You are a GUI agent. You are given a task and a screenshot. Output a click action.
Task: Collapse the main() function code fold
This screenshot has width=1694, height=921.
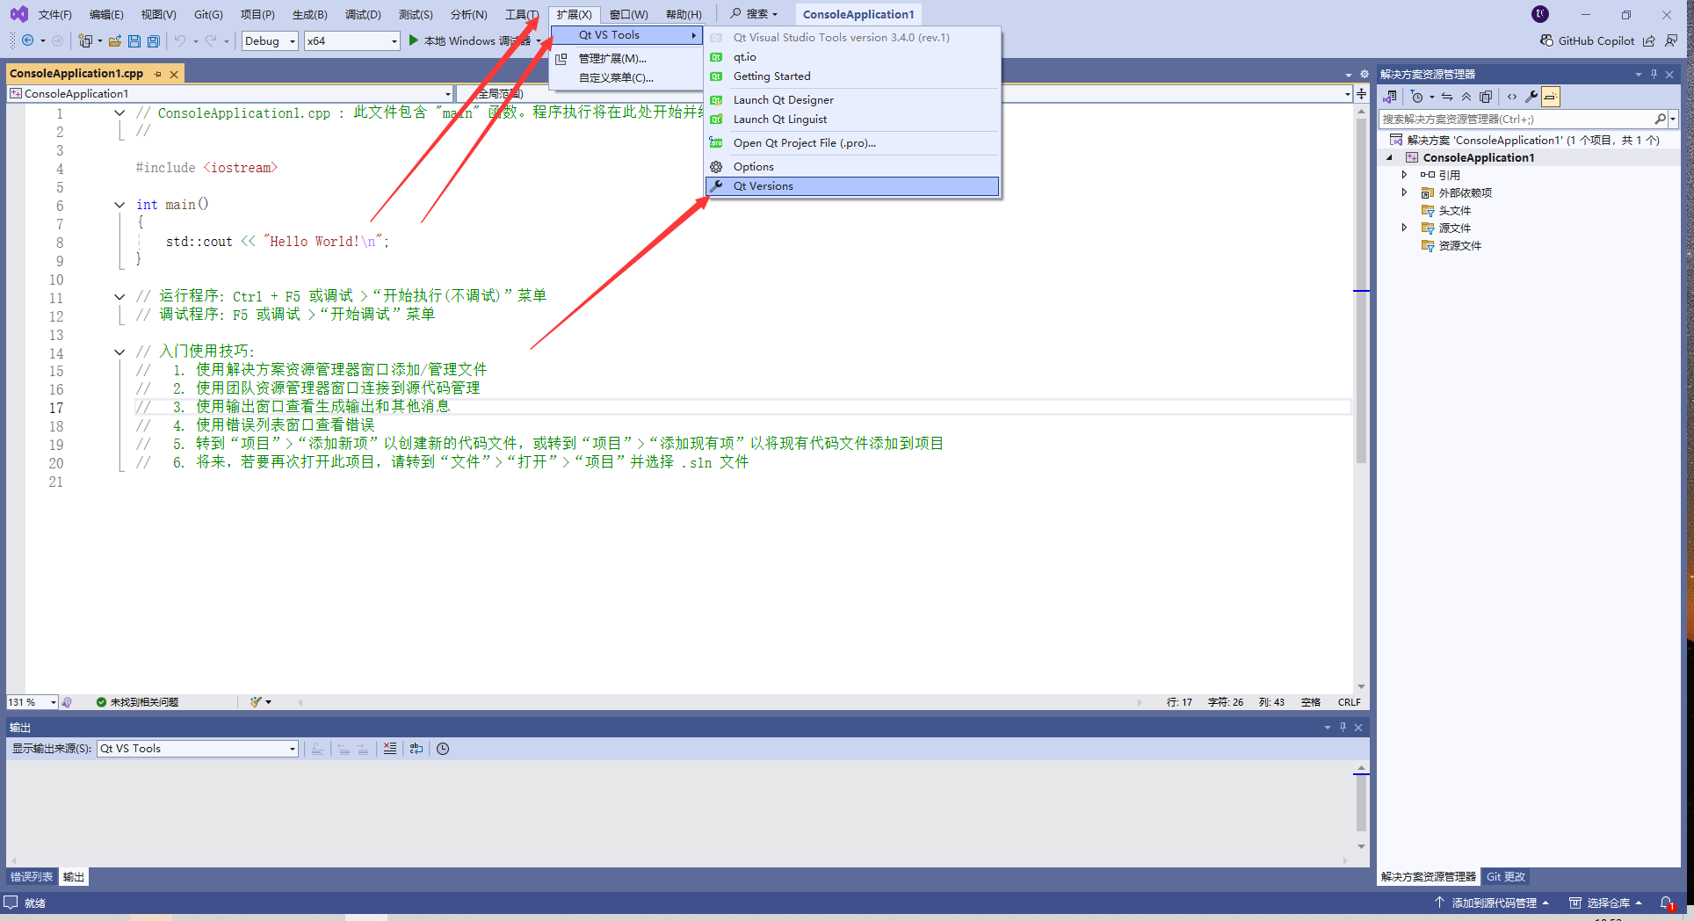tap(119, 205)
